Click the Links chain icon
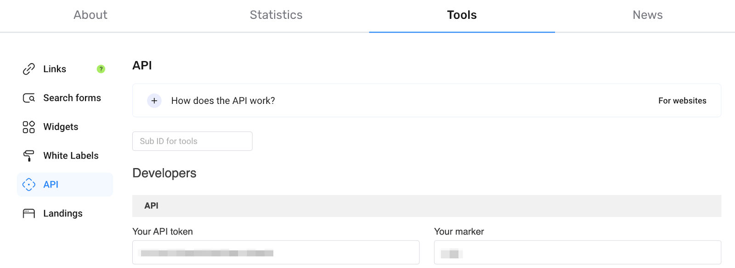This screenshot has width=735, height=268. coord(29,69)
